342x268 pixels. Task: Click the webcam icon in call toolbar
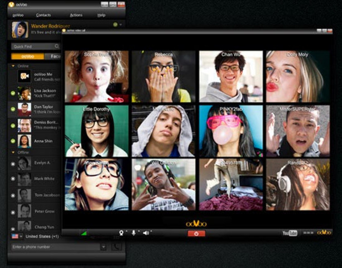click(x=121, y=233)
